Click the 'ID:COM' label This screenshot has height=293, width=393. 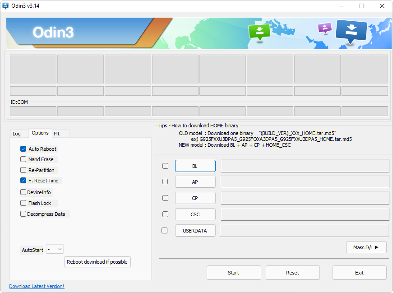(19, 102)
